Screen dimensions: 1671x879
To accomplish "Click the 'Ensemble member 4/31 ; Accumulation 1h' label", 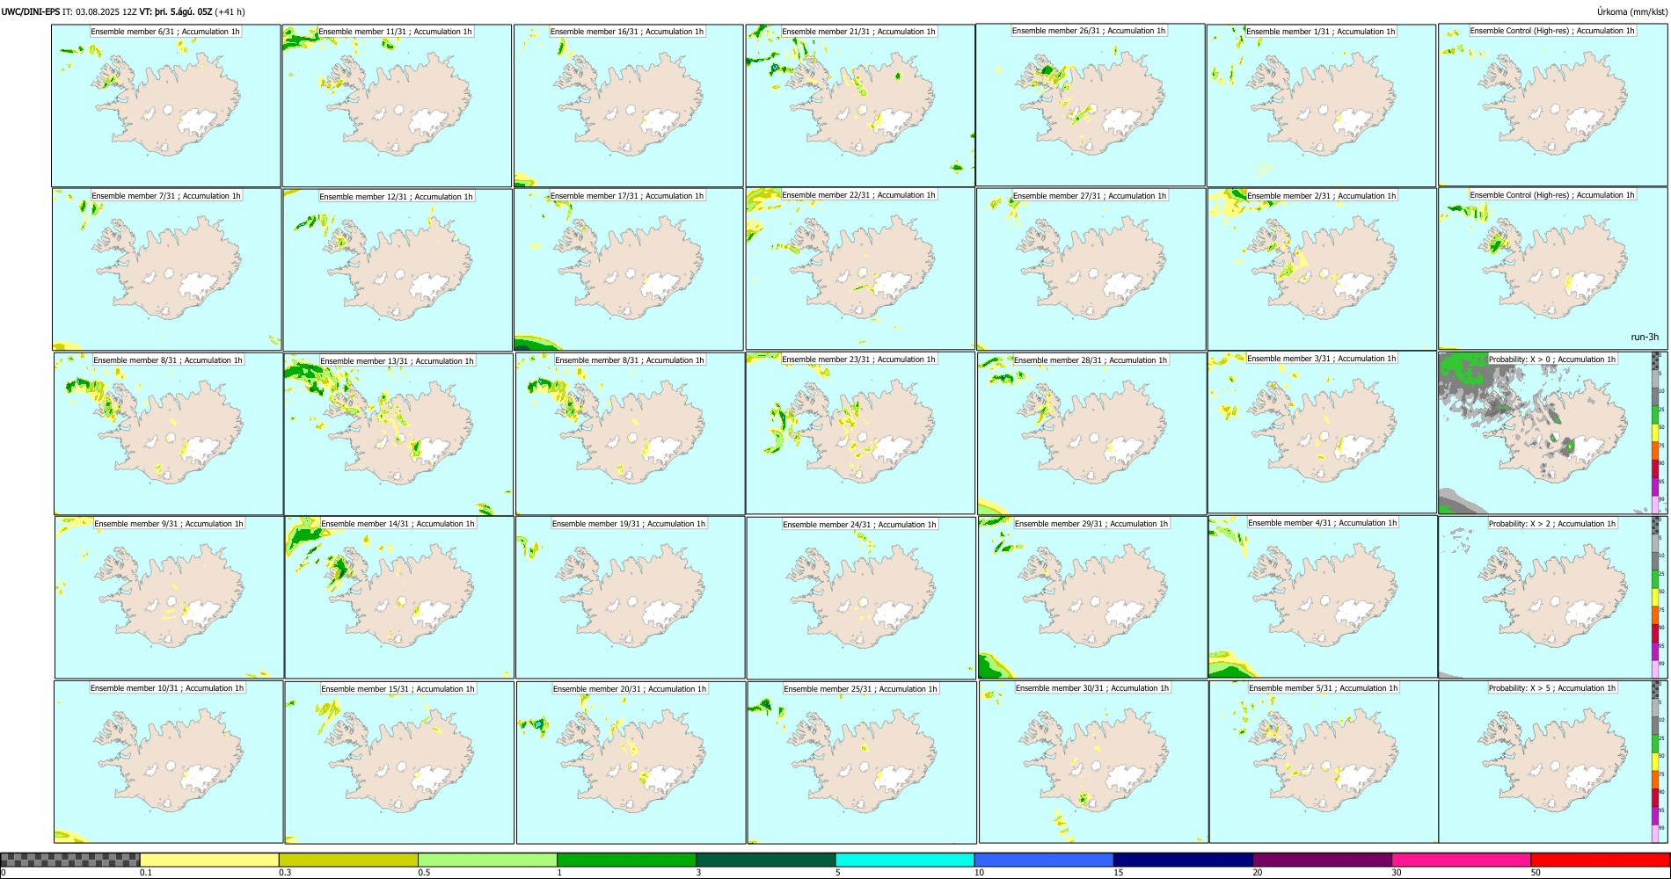I will (x=1323, y=523).
